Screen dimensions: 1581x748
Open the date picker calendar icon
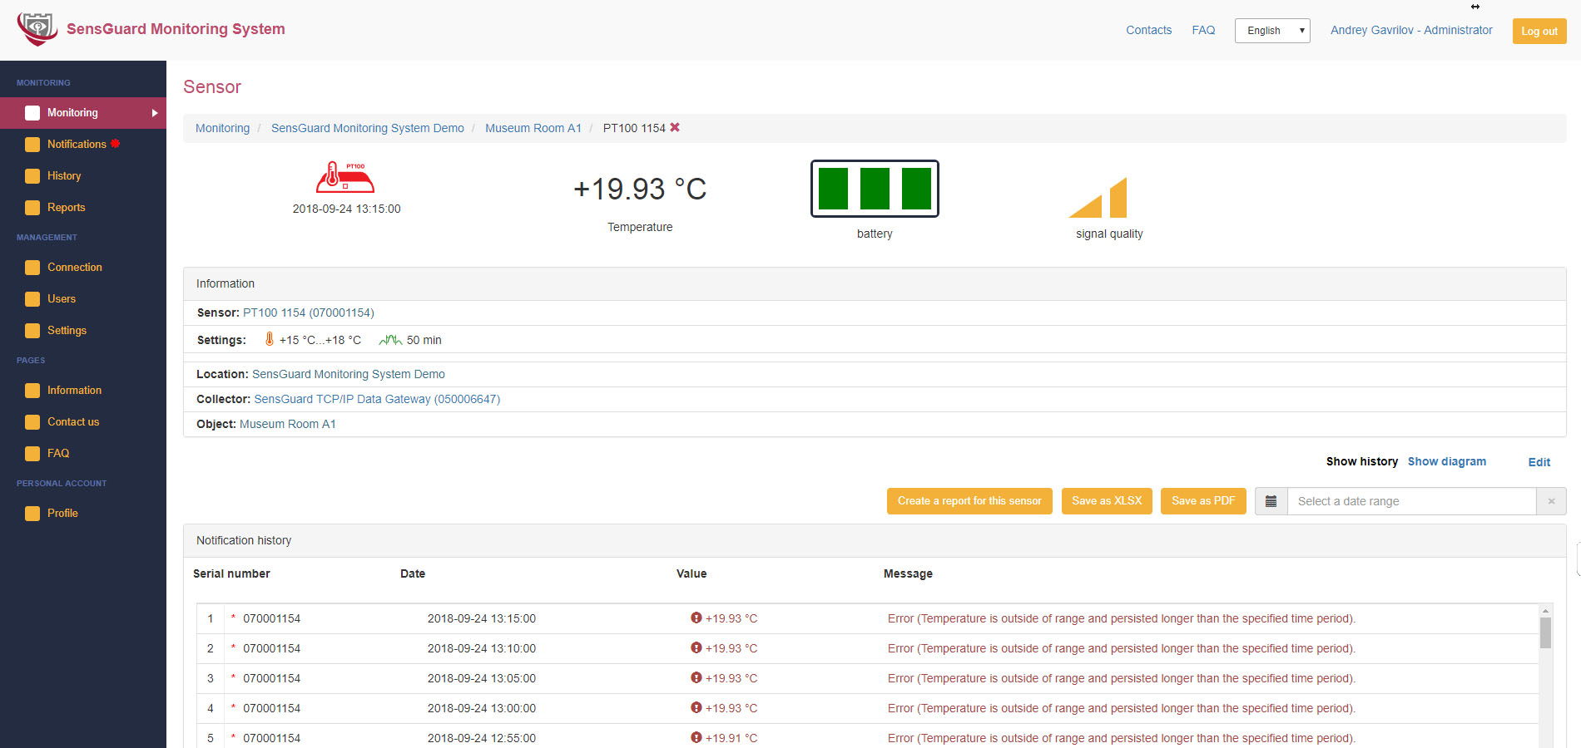pyautogui.click(x=1271, y=500)
